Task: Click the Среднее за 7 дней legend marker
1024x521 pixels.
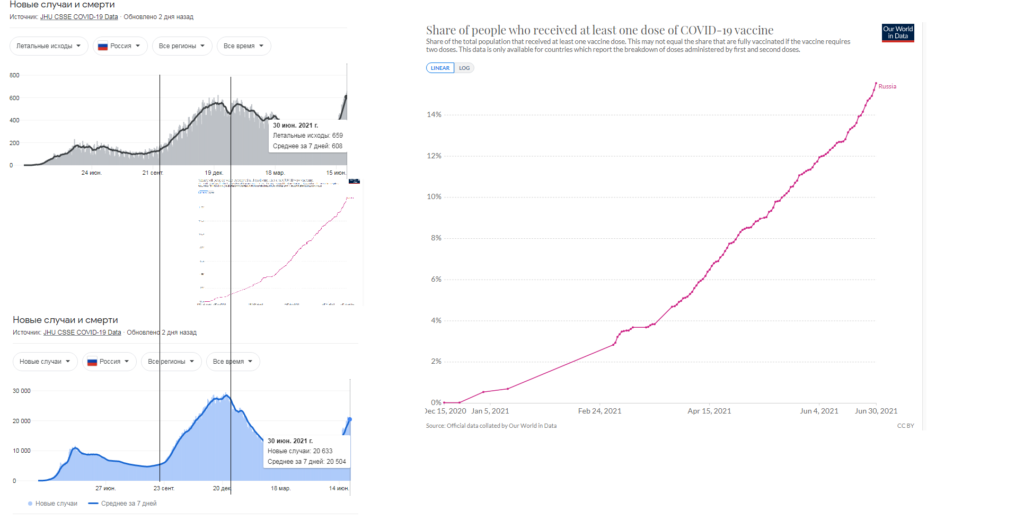Action: coord(93,504)
